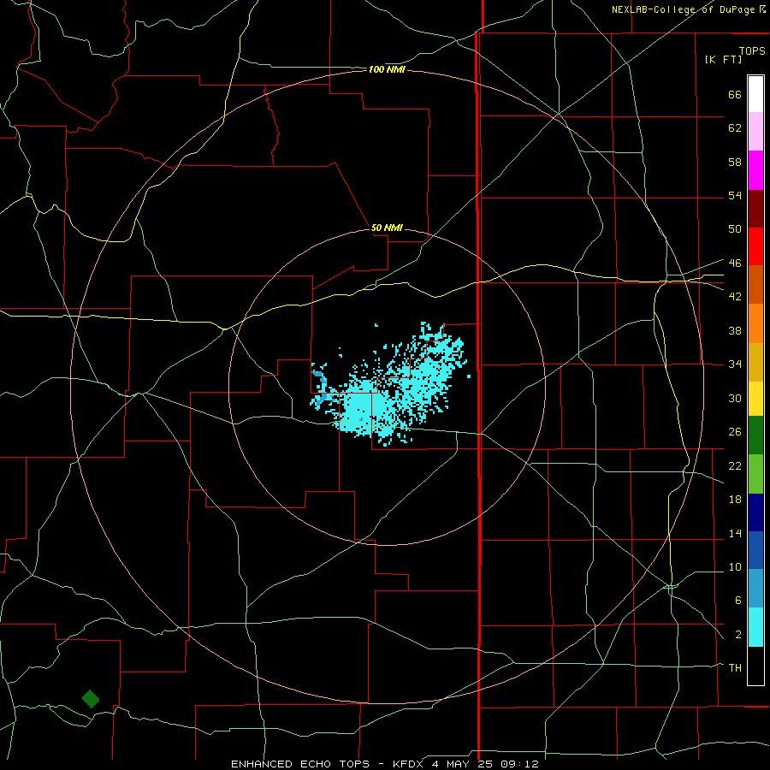Click the cyan 10 kft legend swatch
770x770 pixels.
[x=755, y=627]
